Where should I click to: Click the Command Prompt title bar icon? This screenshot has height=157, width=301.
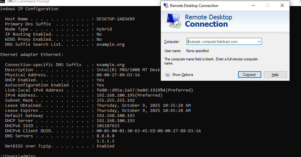click(x=2, y=2)
